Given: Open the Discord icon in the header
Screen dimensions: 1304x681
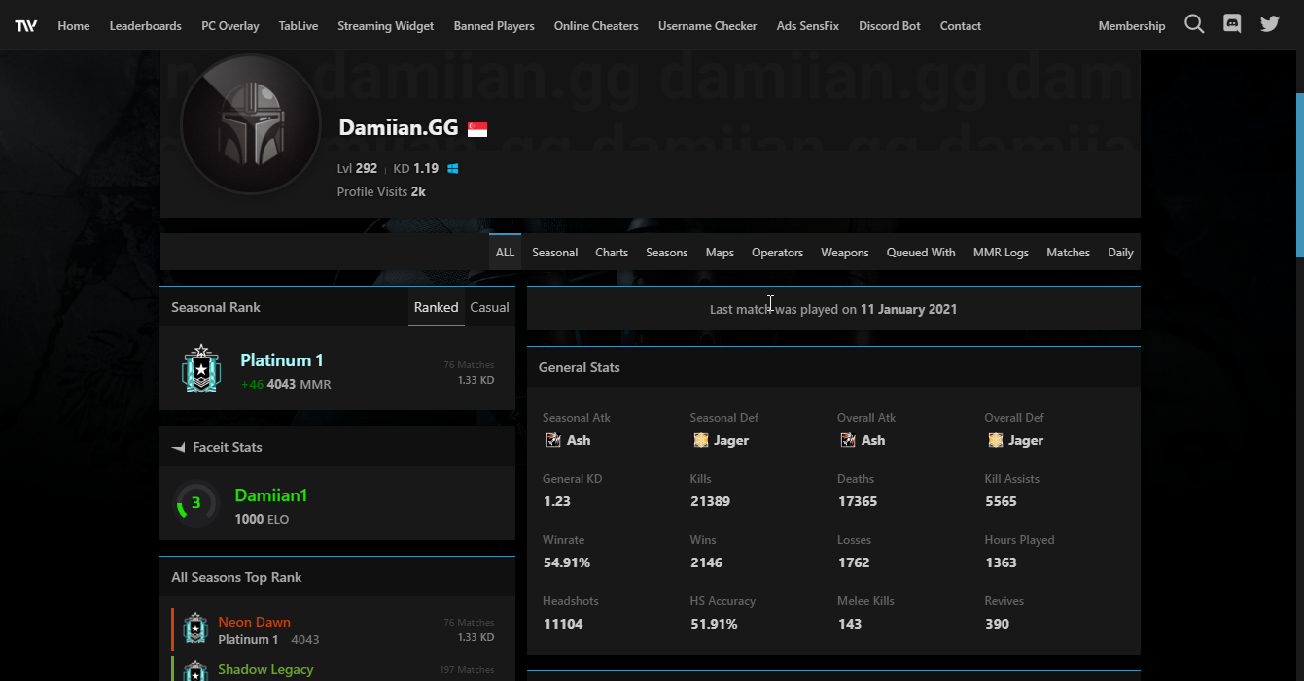Looking at the screenshot, I should coord(1232,25).
